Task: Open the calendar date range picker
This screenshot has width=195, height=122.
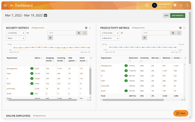Action: [46, 15]
